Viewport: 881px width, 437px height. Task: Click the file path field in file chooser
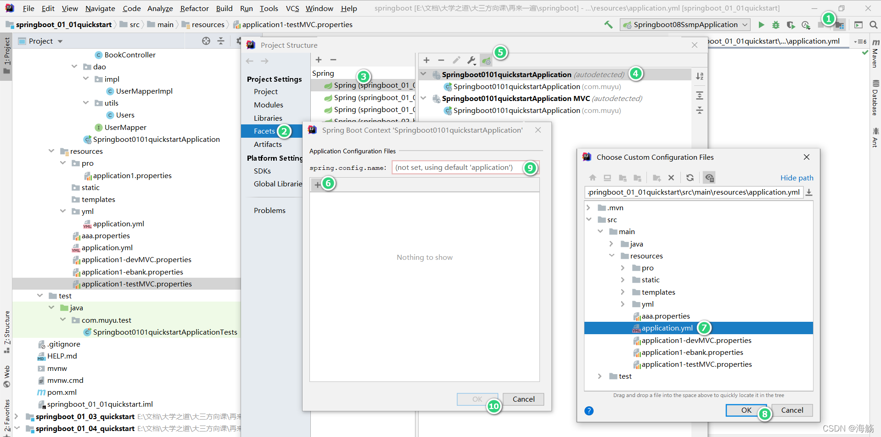[694, 192]
